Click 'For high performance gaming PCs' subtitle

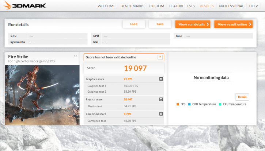[32, 61]
